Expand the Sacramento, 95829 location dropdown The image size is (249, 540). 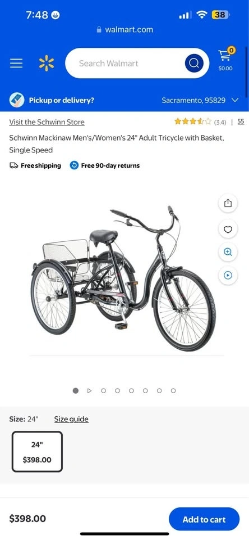click(200, 100)
